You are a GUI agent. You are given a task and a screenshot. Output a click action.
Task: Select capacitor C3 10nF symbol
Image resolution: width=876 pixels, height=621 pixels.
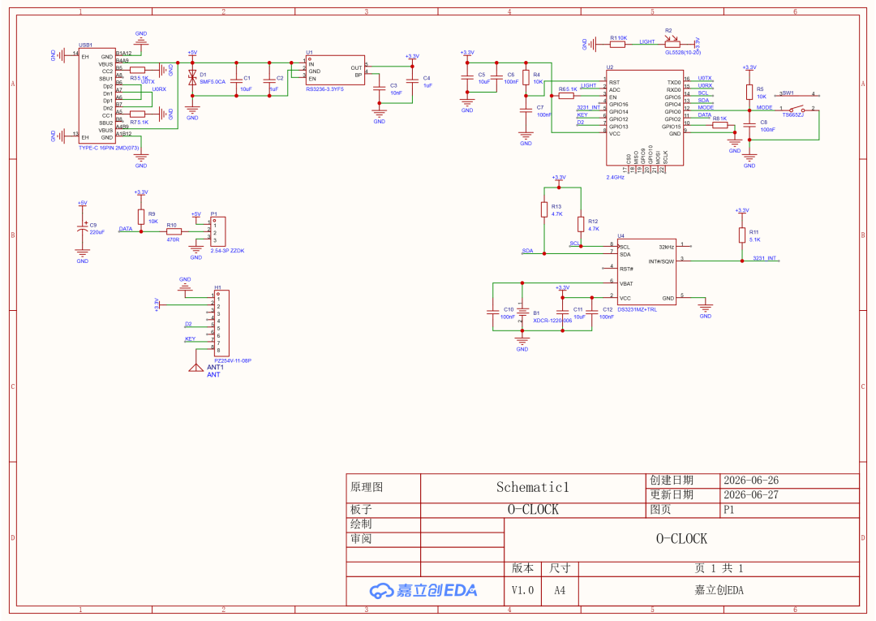pos(380,88)
